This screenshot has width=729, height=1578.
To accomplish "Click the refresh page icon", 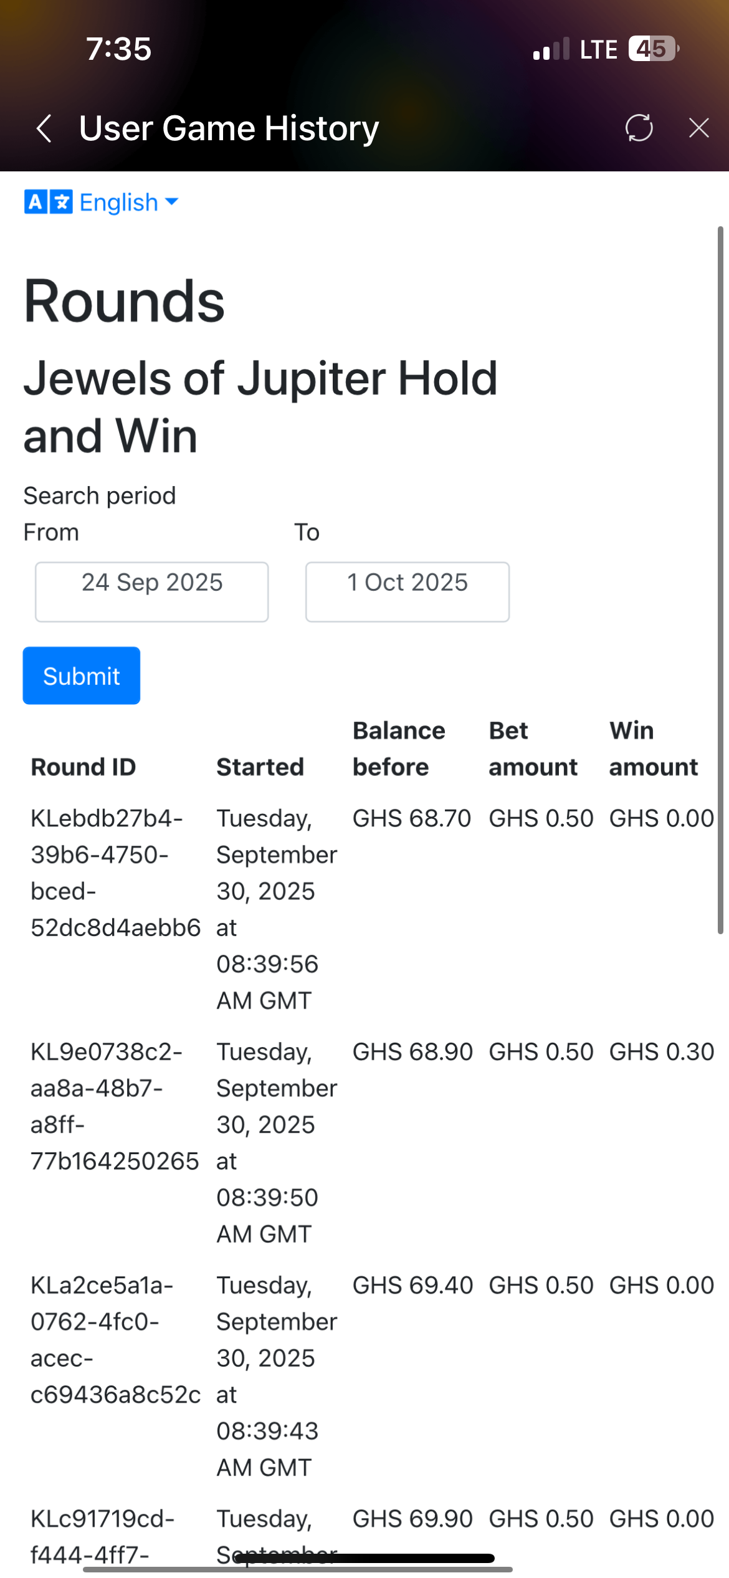I will pos(639,128).
